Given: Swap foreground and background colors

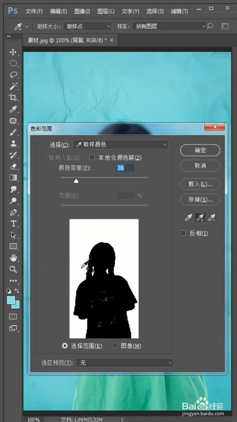Looking at the screenshot, I should coord(17,291).
